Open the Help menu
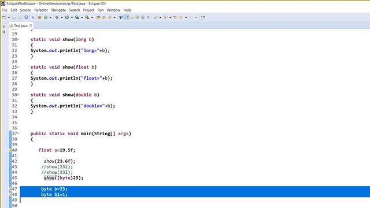 (127, 10)
